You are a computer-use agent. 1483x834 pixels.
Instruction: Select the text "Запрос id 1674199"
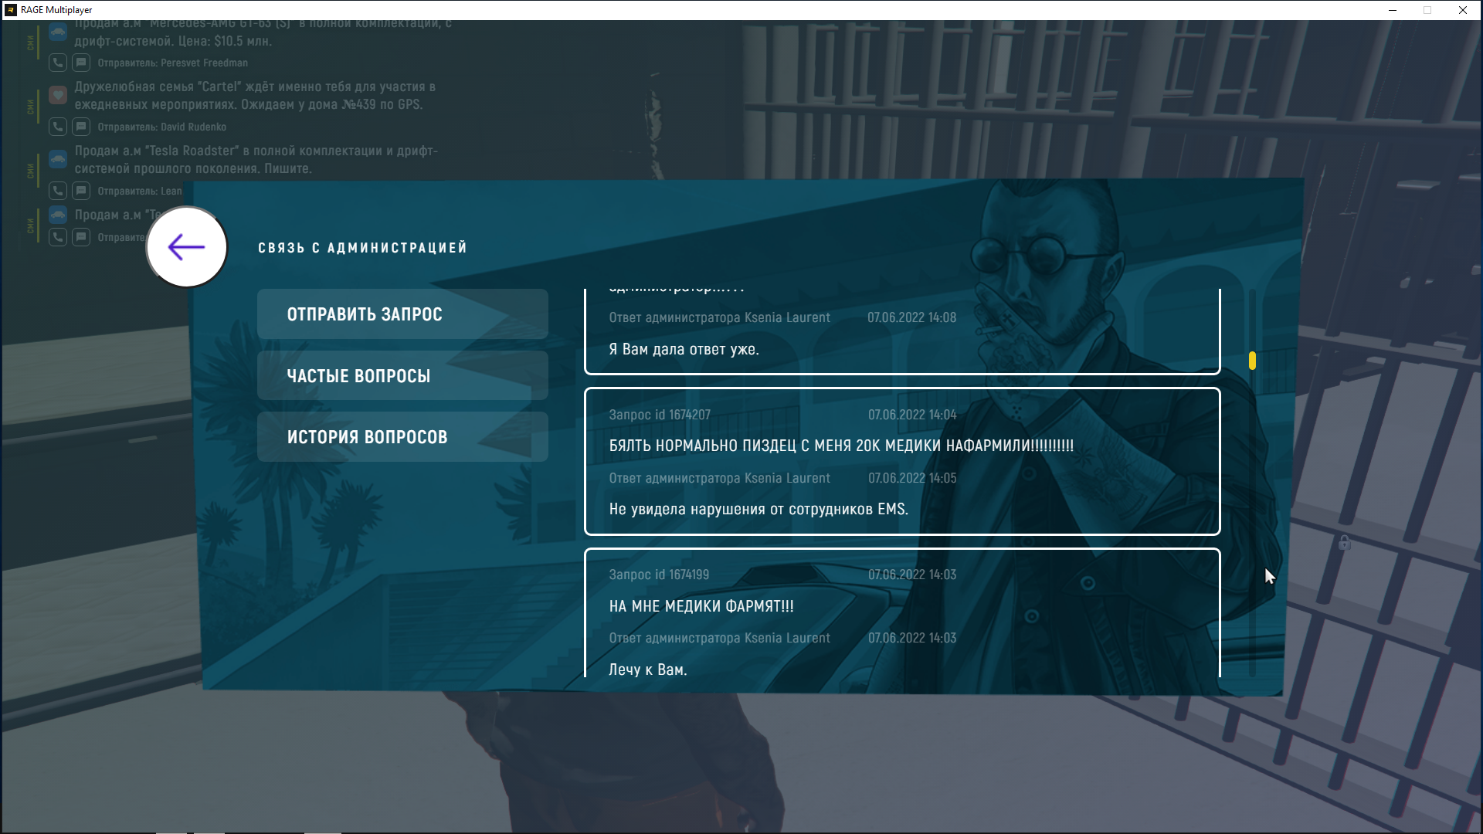click(659, 575)
